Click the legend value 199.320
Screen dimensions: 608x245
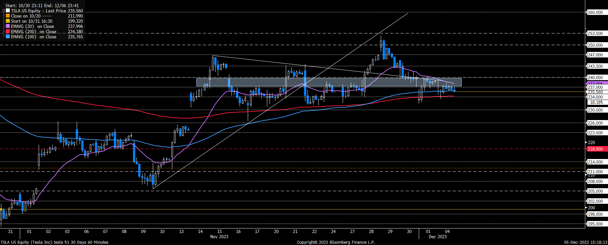click(x=75, y=21)
